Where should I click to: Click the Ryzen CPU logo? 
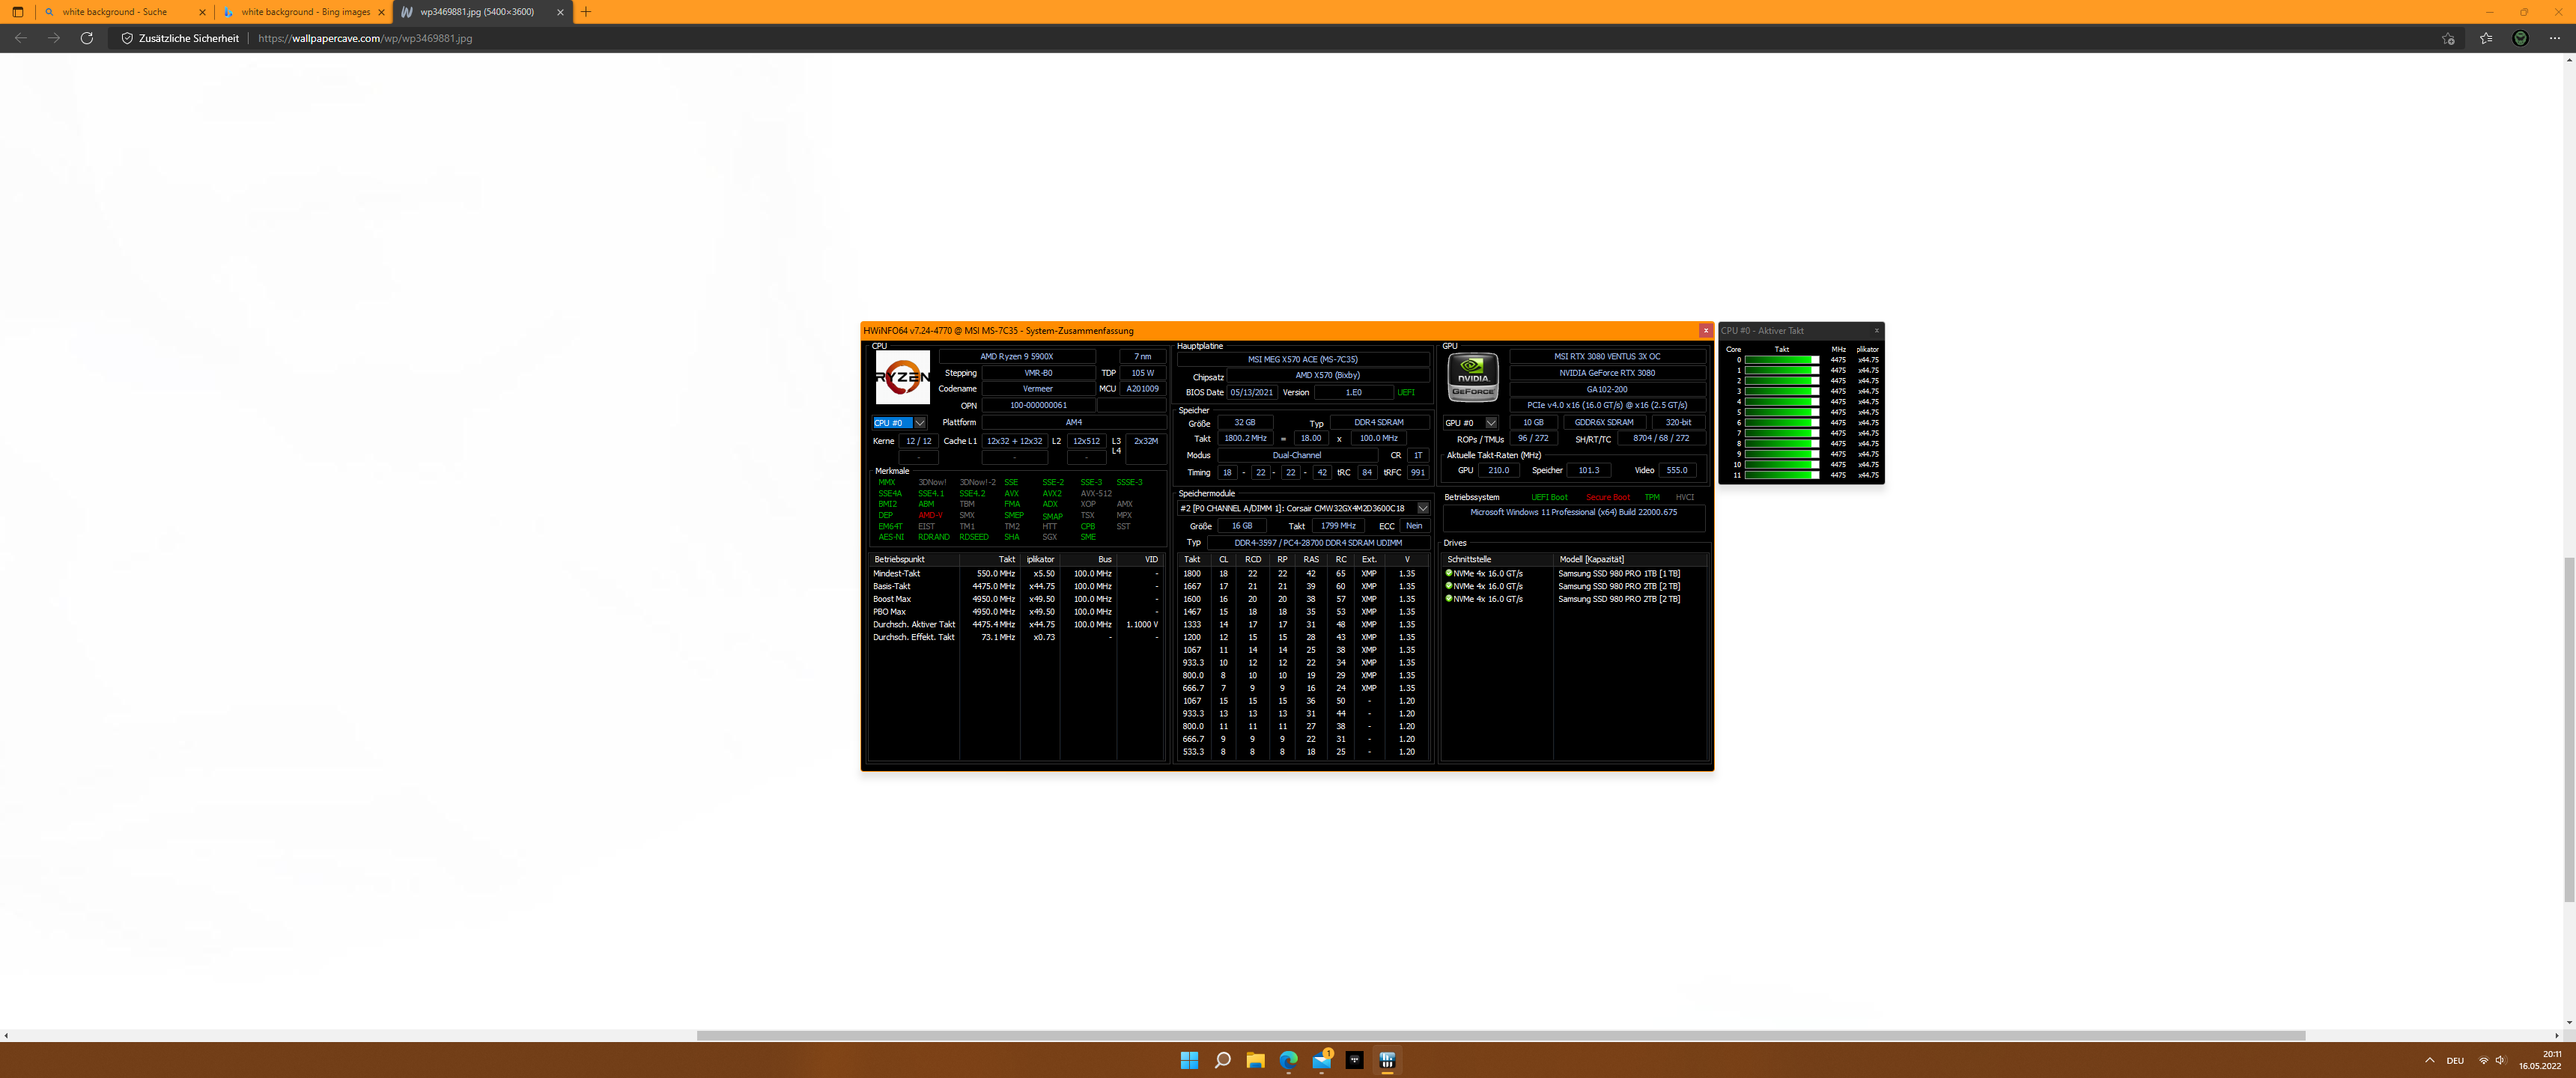click(902, 377)
